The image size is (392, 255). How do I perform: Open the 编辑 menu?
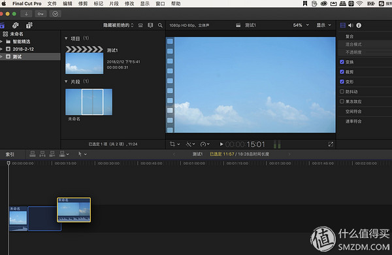(67, 3)
